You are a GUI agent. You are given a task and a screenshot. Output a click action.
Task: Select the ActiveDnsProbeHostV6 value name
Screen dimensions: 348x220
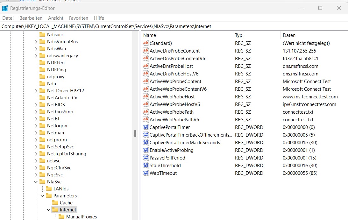click(174, 74)
